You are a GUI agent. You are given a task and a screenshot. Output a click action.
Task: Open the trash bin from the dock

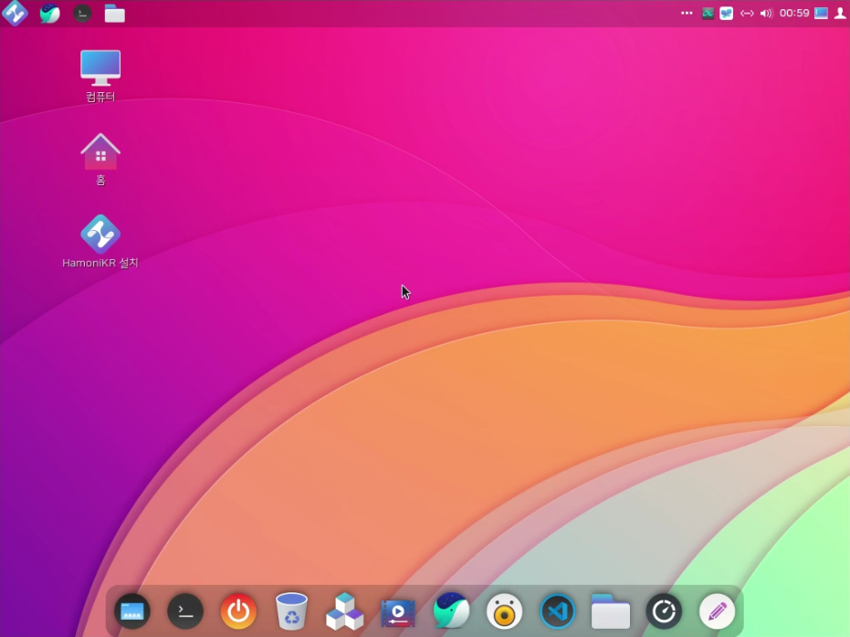click(291, 611)
